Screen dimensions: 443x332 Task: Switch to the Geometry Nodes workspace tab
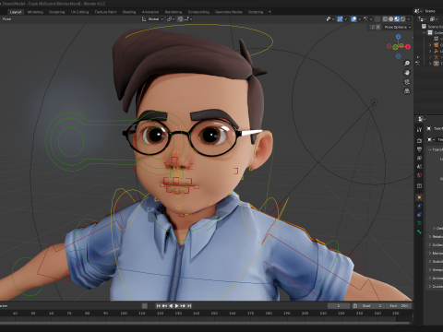pos(229,12)
